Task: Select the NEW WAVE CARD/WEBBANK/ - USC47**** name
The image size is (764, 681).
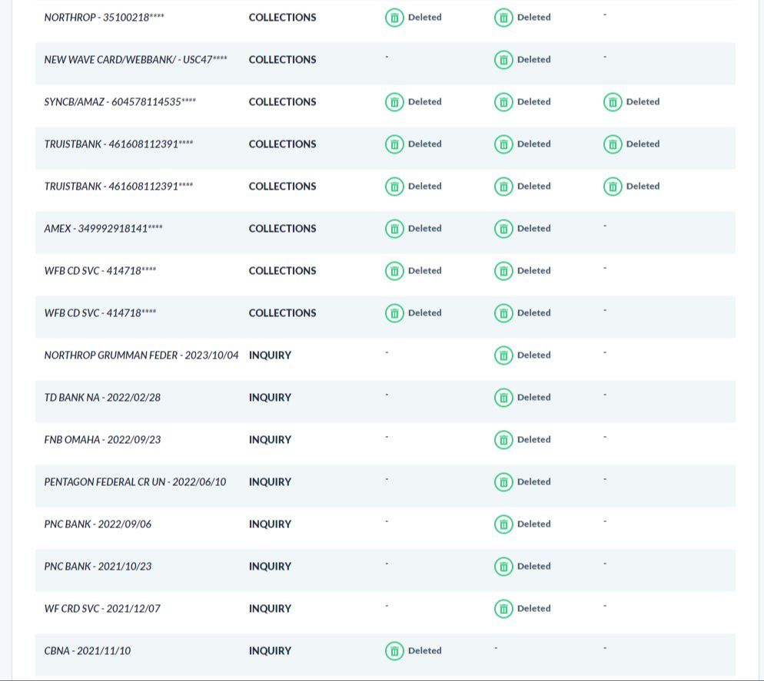Action: coord(135,59)
